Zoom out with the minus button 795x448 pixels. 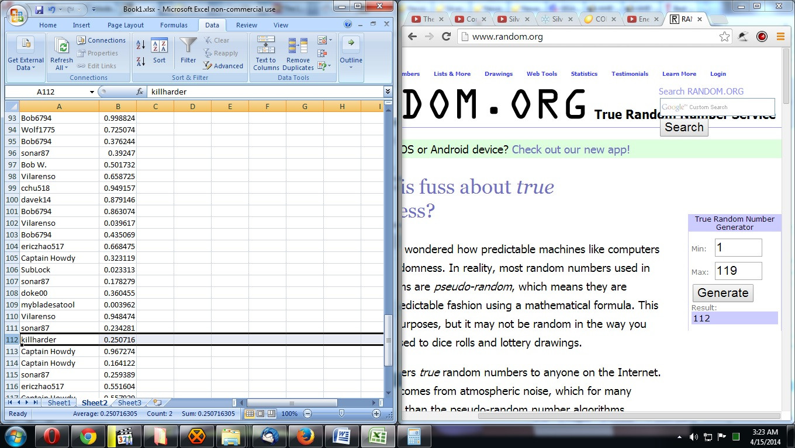(307, 414)
